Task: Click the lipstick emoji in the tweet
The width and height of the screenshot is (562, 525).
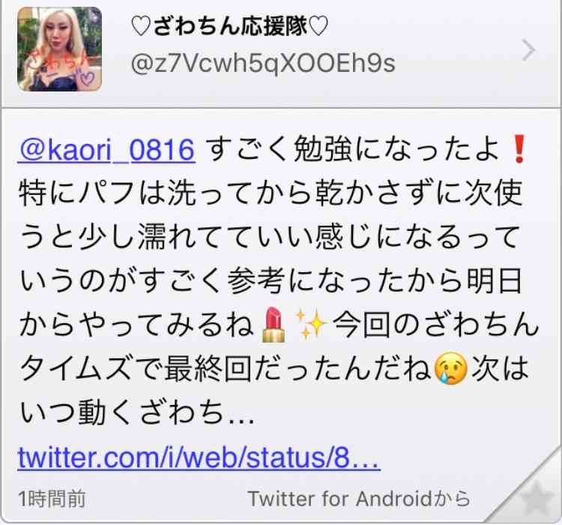Action: point(274,325)
